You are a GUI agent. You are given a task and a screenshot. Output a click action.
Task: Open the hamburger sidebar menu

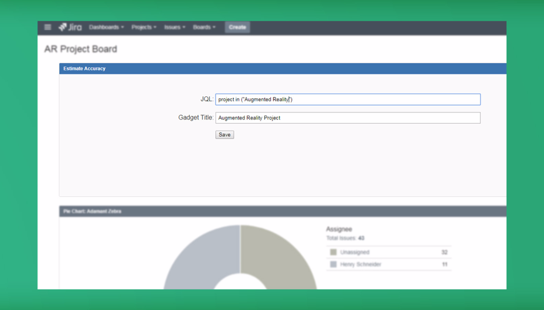[47, 27]
